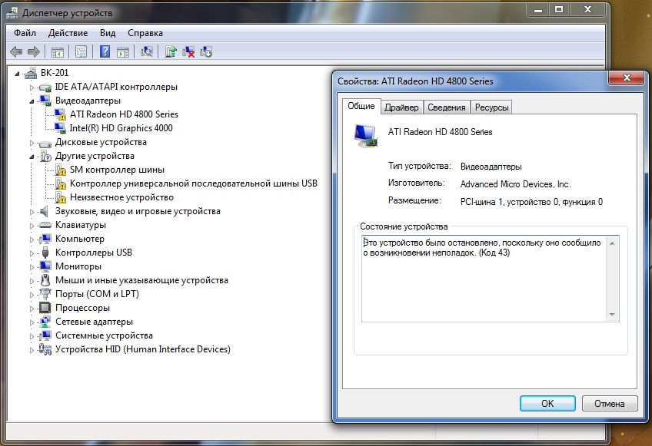Select the Мониторы category label
The height and width of the screenshot is (446, 652).
[x=78, y=266]
